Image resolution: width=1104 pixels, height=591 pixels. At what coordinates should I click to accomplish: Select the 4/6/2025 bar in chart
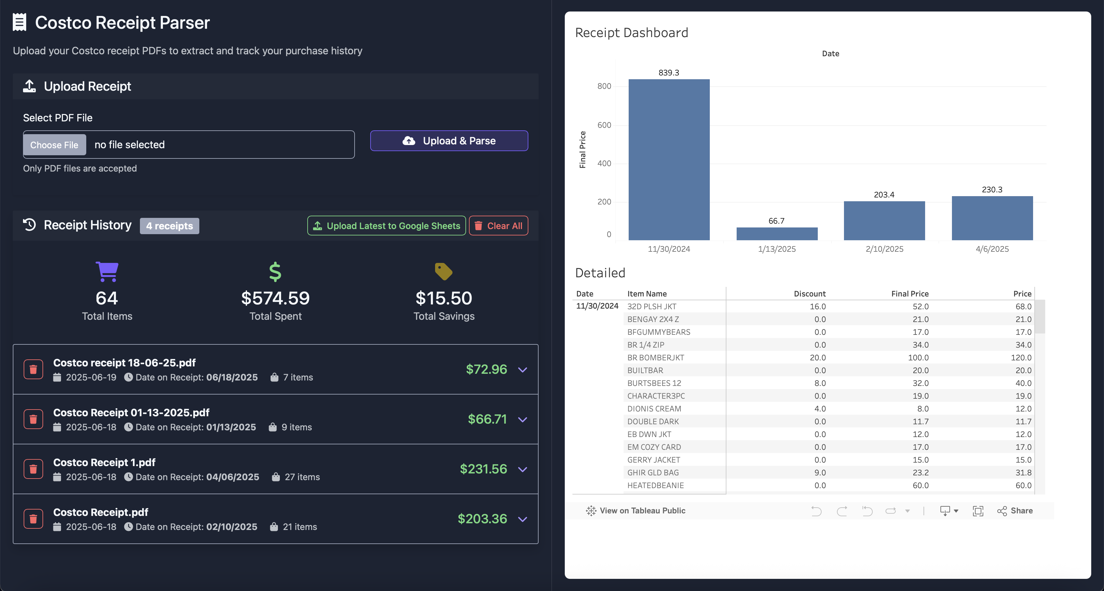[x=993, y=218]
